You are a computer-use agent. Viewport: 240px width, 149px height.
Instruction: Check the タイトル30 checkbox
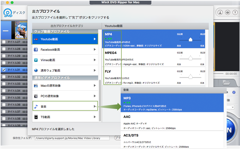(4, 63)
